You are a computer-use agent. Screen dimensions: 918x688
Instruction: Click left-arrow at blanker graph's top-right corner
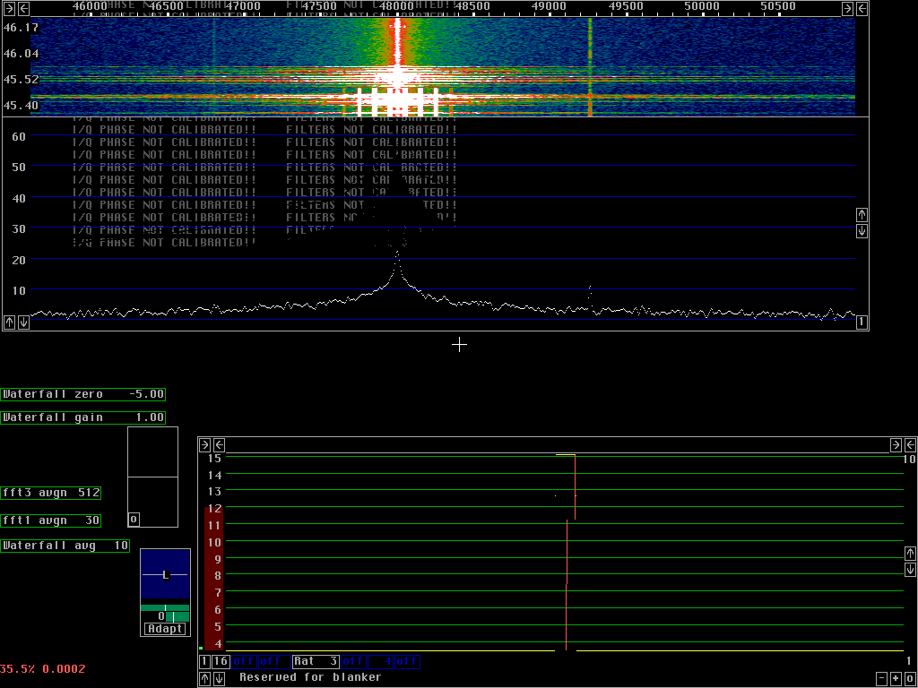tap(910, 444)
